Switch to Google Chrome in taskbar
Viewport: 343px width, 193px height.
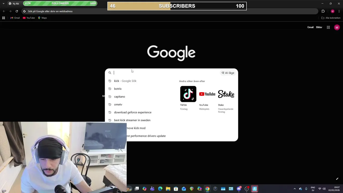[207, 189]
